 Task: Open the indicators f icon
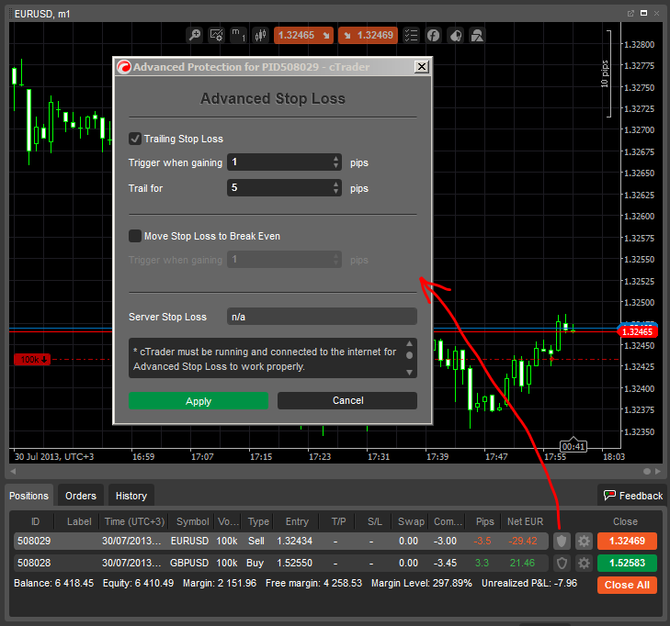coord(433,35)
